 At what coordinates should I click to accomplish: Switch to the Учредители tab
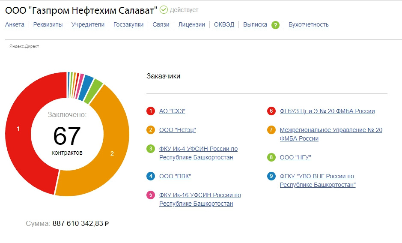point(88,24)
